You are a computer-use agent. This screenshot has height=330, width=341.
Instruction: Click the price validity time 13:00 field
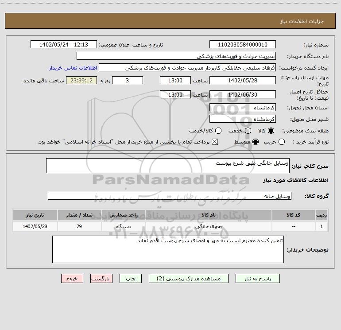click(175, 95)
